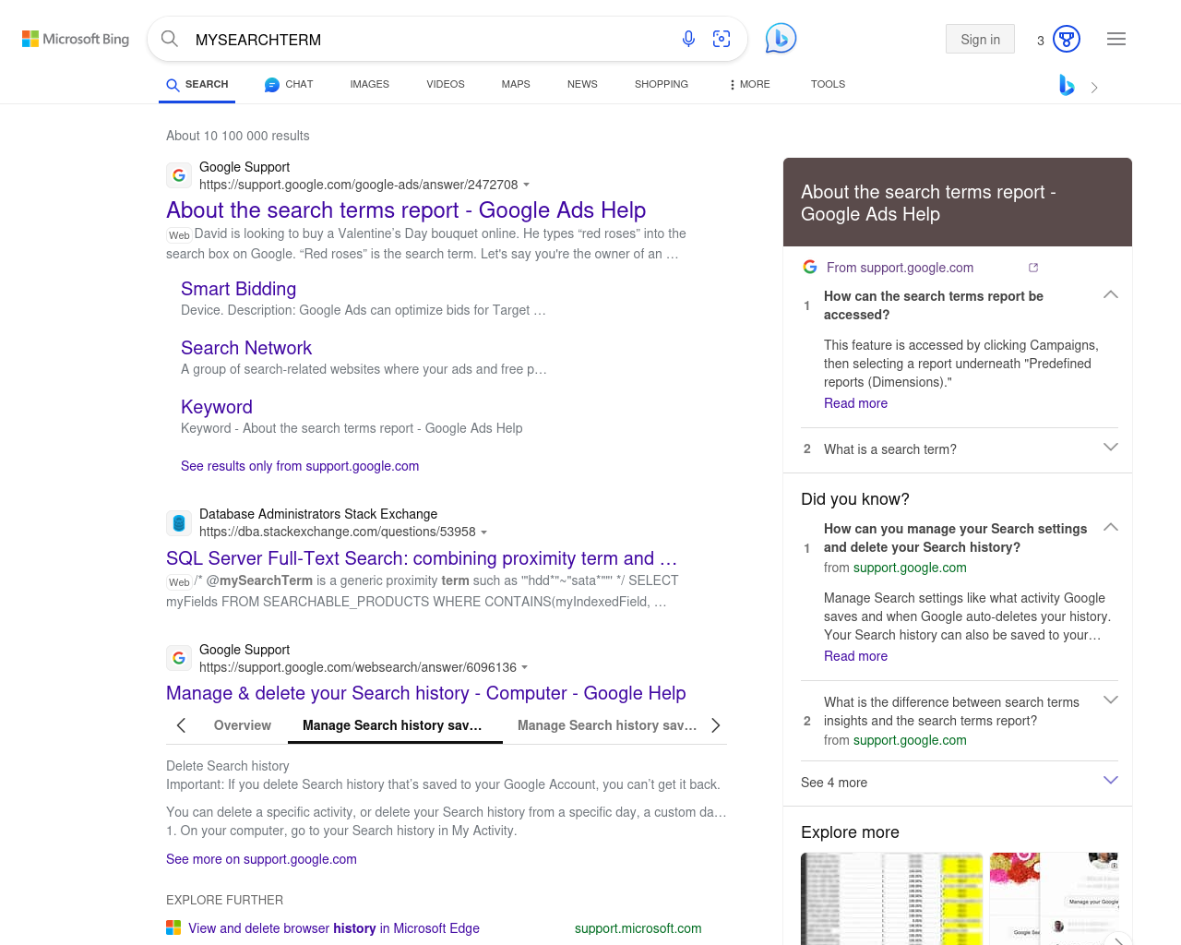This screenshot has height=945, width=1181.
Task: Expand 'What is a search term?' question
Action: [1111, 447]
